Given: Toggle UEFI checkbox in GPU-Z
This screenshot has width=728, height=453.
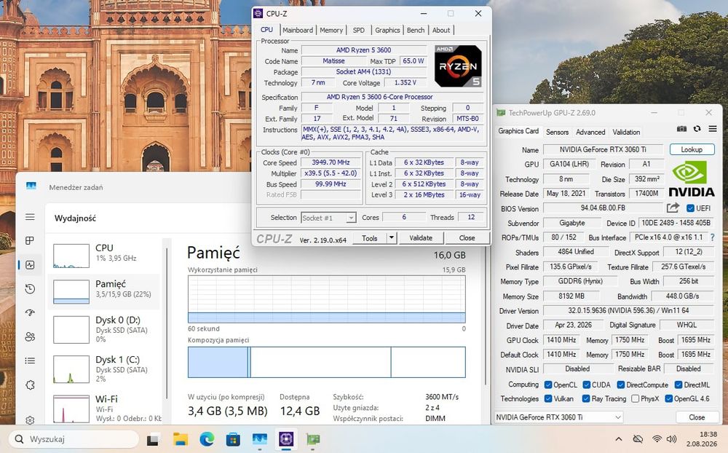Looking at the screenshot, I should (x=690, y=208).
